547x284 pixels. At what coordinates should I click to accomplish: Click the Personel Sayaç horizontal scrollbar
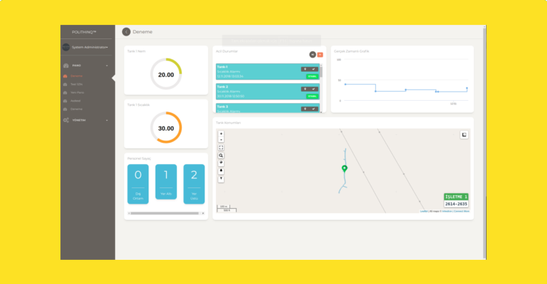click(x=163, y=213)
